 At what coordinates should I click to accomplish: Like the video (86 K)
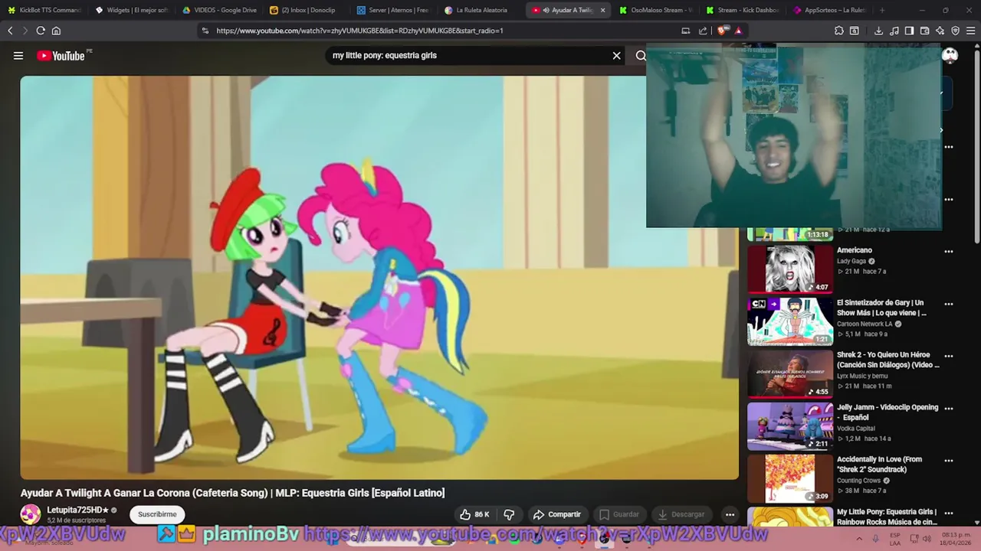pyautogui.click(x=475, y=514)
